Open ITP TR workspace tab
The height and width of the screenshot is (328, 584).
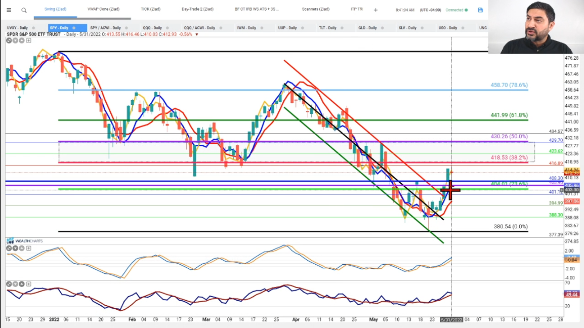click(x=356, y=9)
